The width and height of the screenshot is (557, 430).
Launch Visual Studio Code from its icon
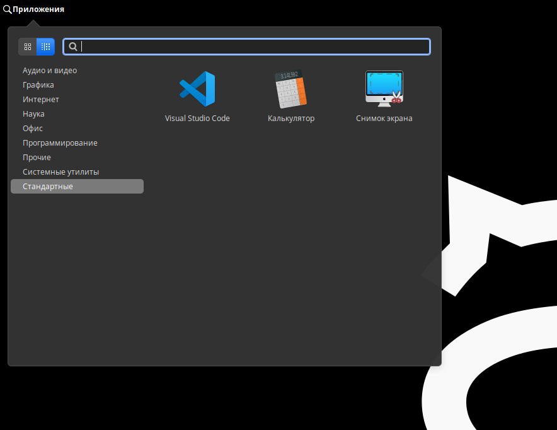pos(197,89)
